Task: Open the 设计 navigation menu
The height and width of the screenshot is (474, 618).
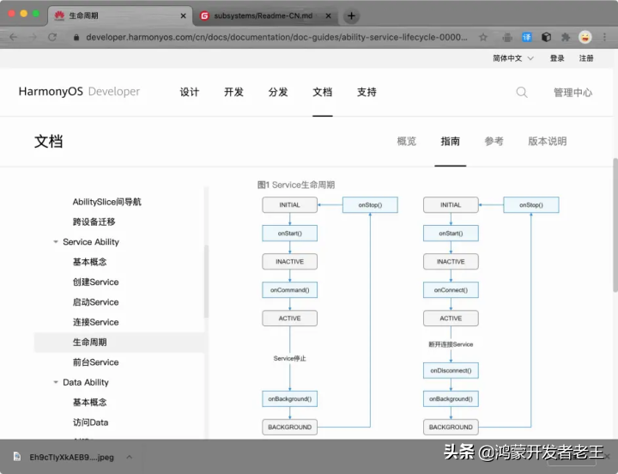Action: coord(190,92)
